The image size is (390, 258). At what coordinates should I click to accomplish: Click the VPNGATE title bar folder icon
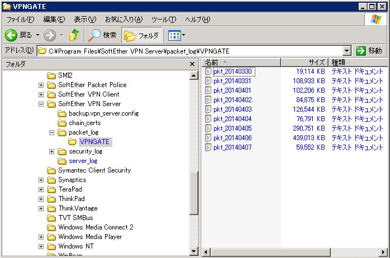(x=7, y=7)
